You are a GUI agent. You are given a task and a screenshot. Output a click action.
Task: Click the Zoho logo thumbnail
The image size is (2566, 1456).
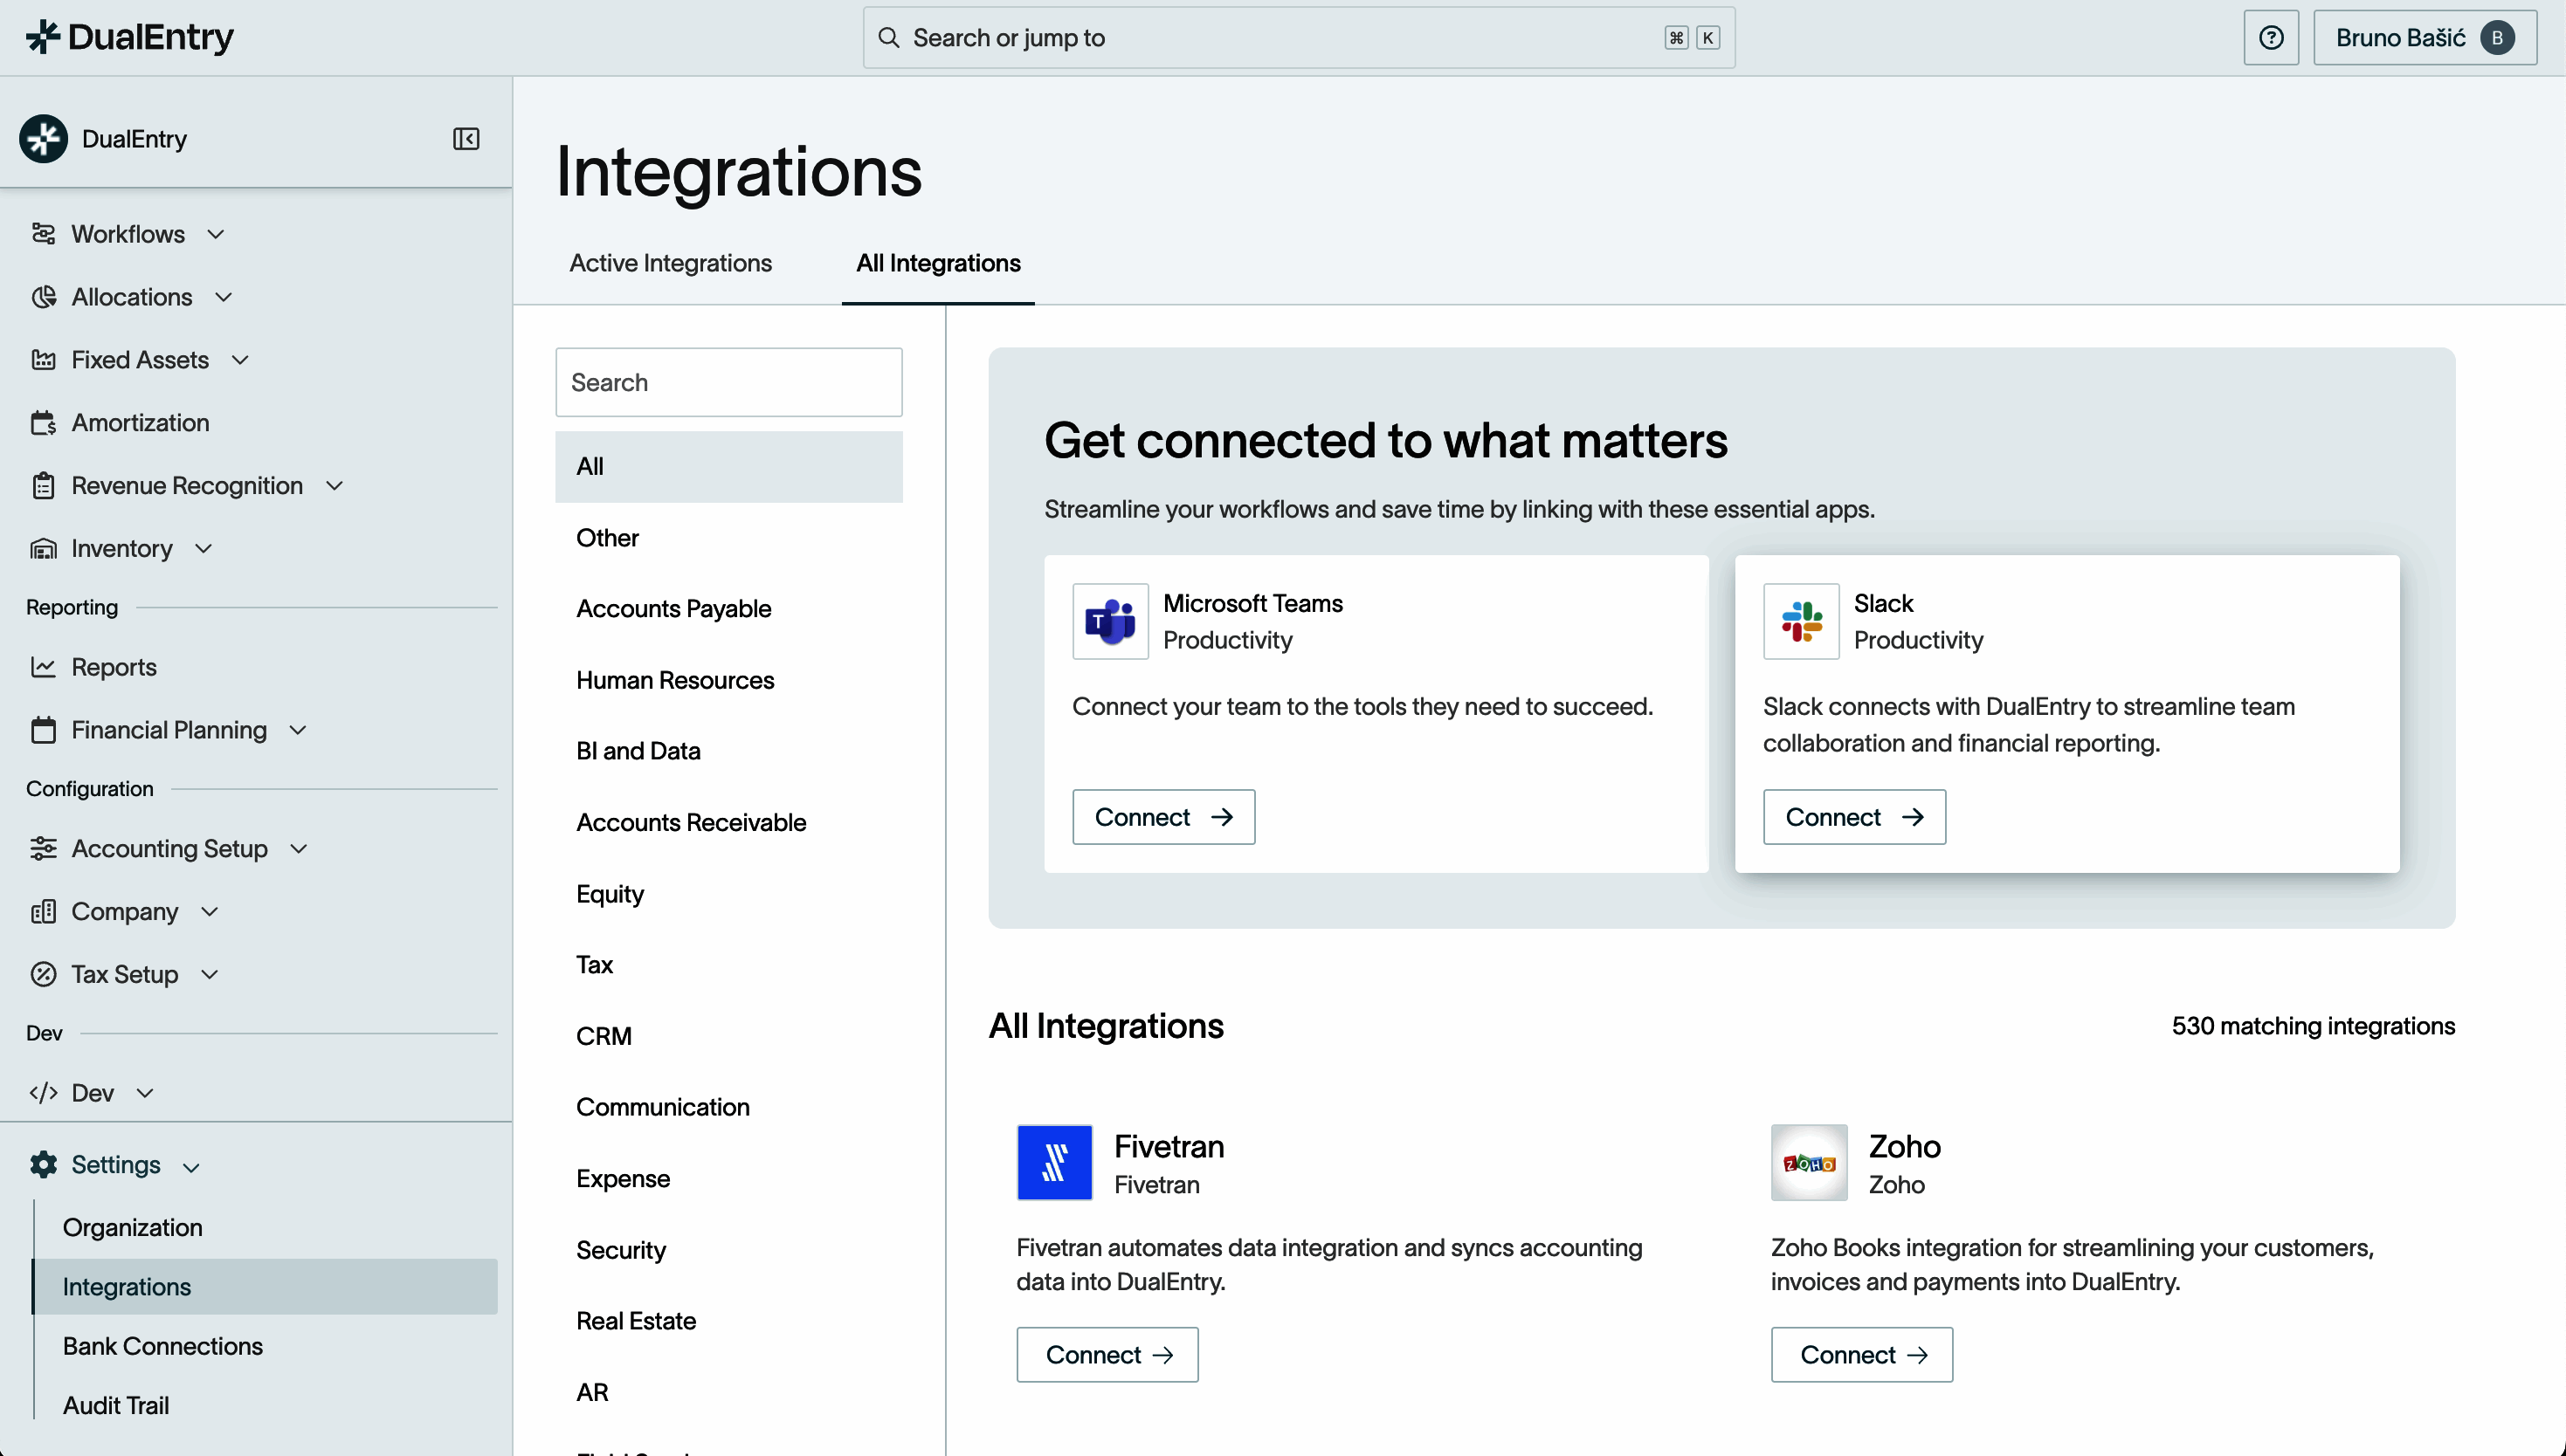[1809, 1162]
